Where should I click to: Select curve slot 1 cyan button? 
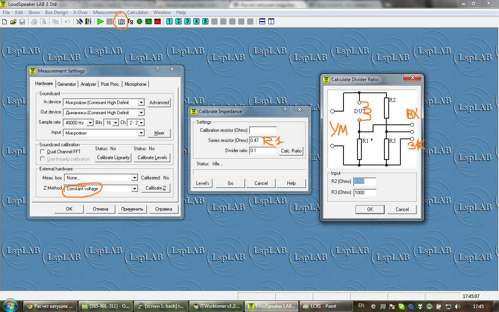169,21
